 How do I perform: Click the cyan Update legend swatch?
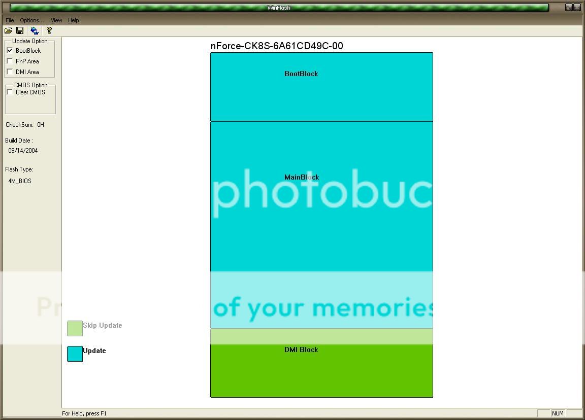tap(75, 354)
